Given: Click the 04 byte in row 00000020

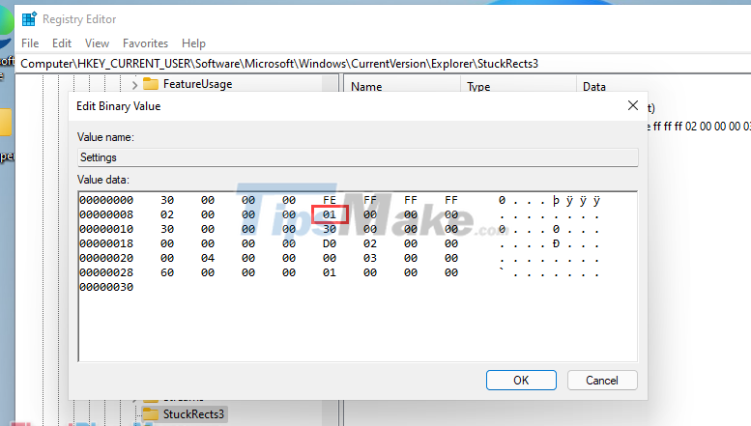Looking at the screenshot, I should tap(208, 258).
